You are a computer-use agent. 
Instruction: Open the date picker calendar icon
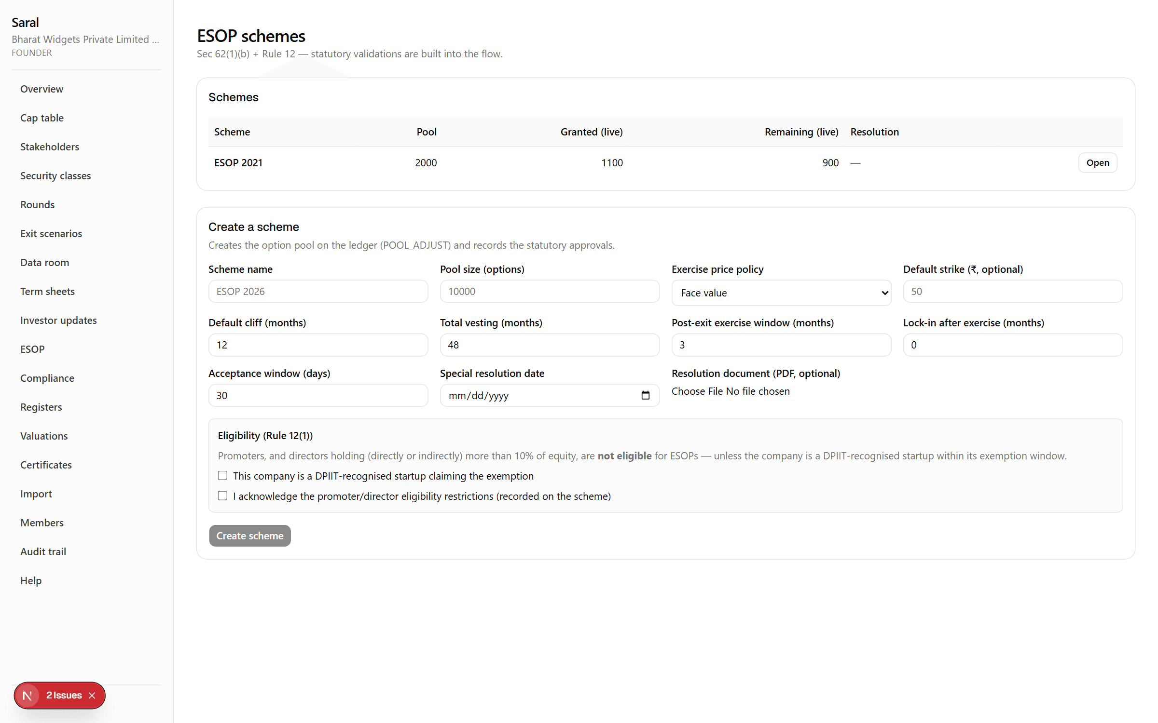coord(645,395)
